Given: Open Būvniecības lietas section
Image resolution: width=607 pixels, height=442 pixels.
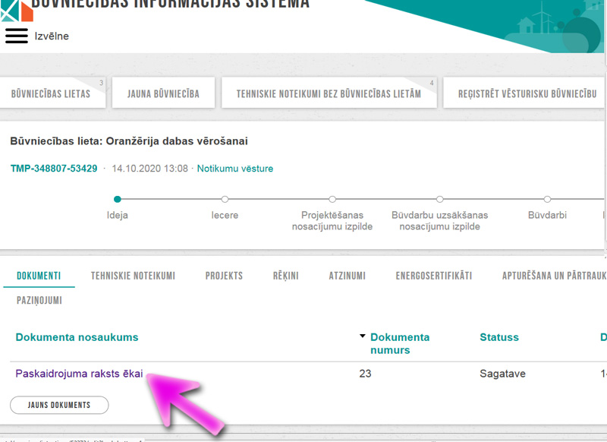Looking at the screenshot, I should (x=51, y=94).
